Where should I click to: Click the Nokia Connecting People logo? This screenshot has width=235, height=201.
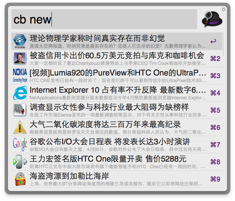coord(20,75)
